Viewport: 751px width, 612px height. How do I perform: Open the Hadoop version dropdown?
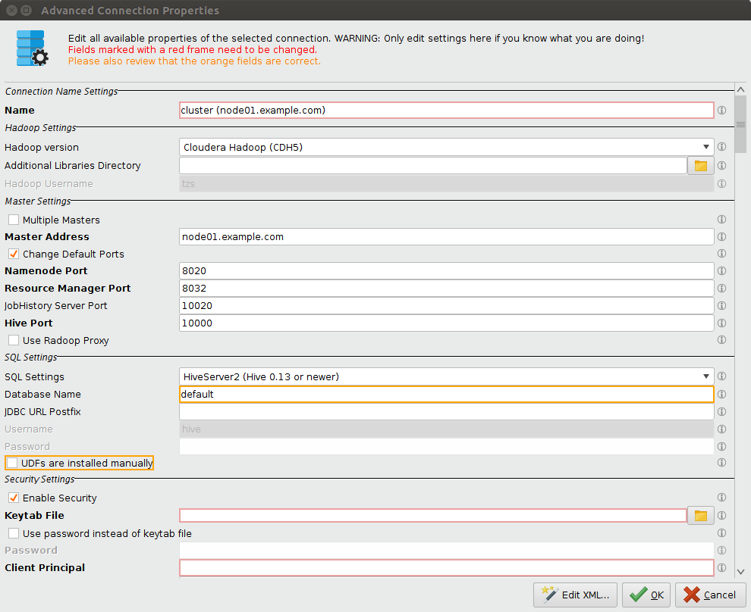coord(446,148)
